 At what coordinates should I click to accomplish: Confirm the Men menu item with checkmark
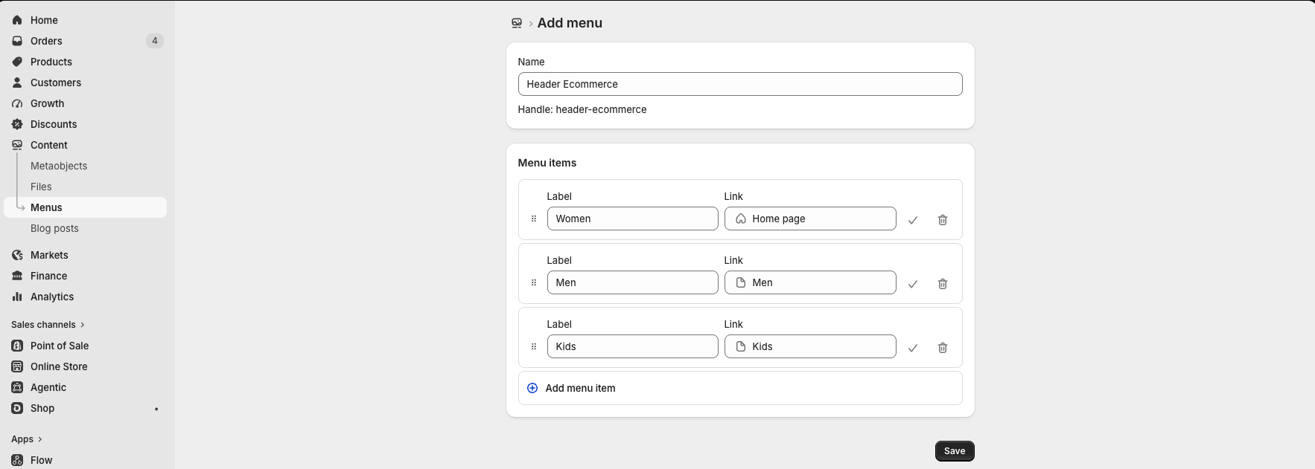click(913, 284)
